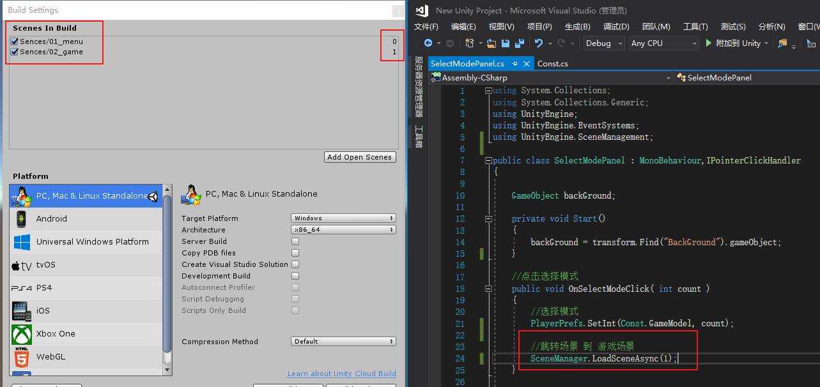Image resolution: width=820 pixels, height=387 pixels.
Task: Enable the Server Build checkbox
Action: (295, 241)
